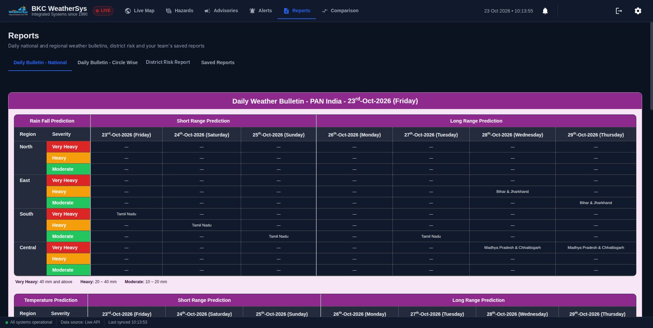Screen dimensions: 653x328
Task: Click the Advisories megaphone icon
Action: click(207, 11)
